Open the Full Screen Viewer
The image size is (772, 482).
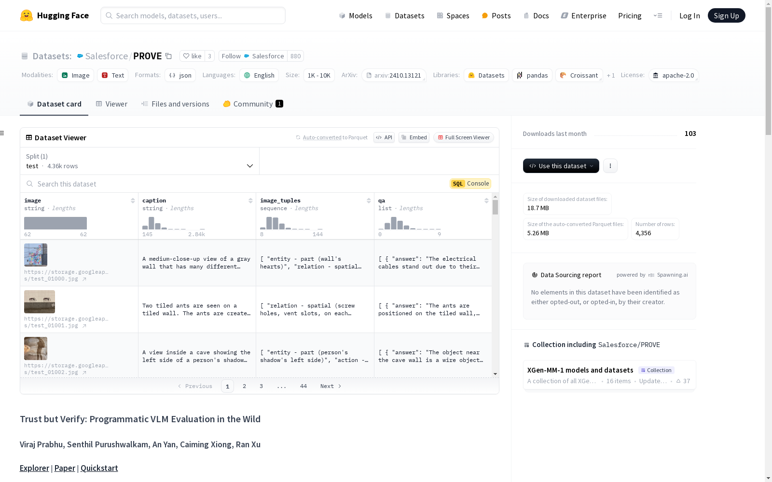[x=464, y=137]
